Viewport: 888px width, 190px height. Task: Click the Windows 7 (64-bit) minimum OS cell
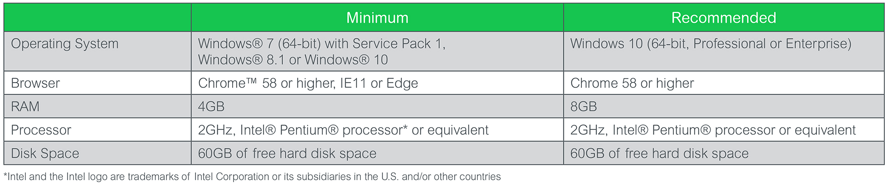point(377,51)
